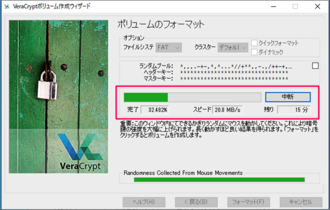Viewport: 330px width, 210px height.
Task: Click the mouse randomness collected bar
Action: coord(219,180)
